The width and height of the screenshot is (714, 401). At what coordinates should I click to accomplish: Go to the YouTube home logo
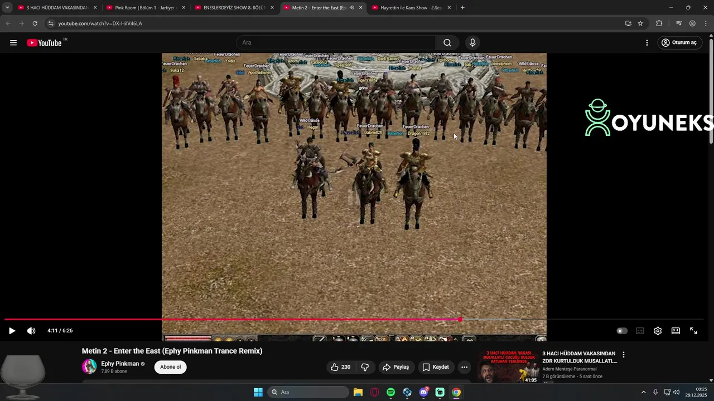click(x=44, y=43)
